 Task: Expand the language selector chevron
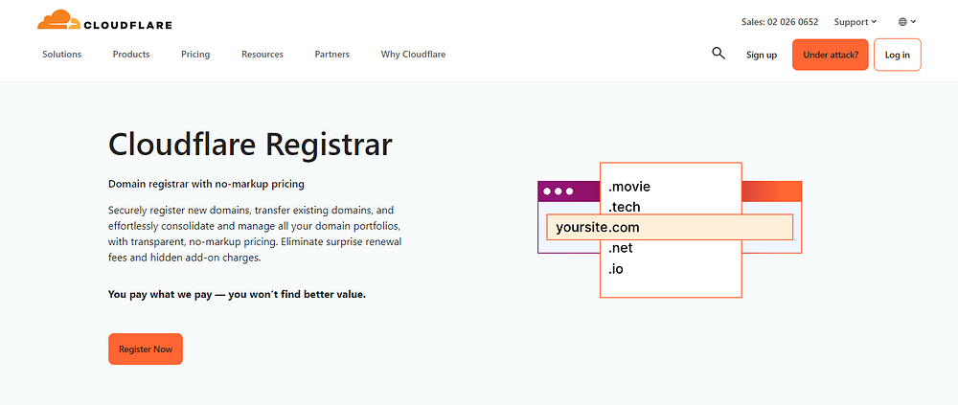pos(914,22)
